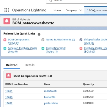Open the Company navigation tab
The image size is (107, 107).
(71, 10)
